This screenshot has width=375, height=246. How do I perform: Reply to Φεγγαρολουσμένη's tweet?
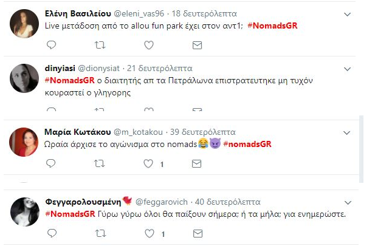(x=52, y=233)
